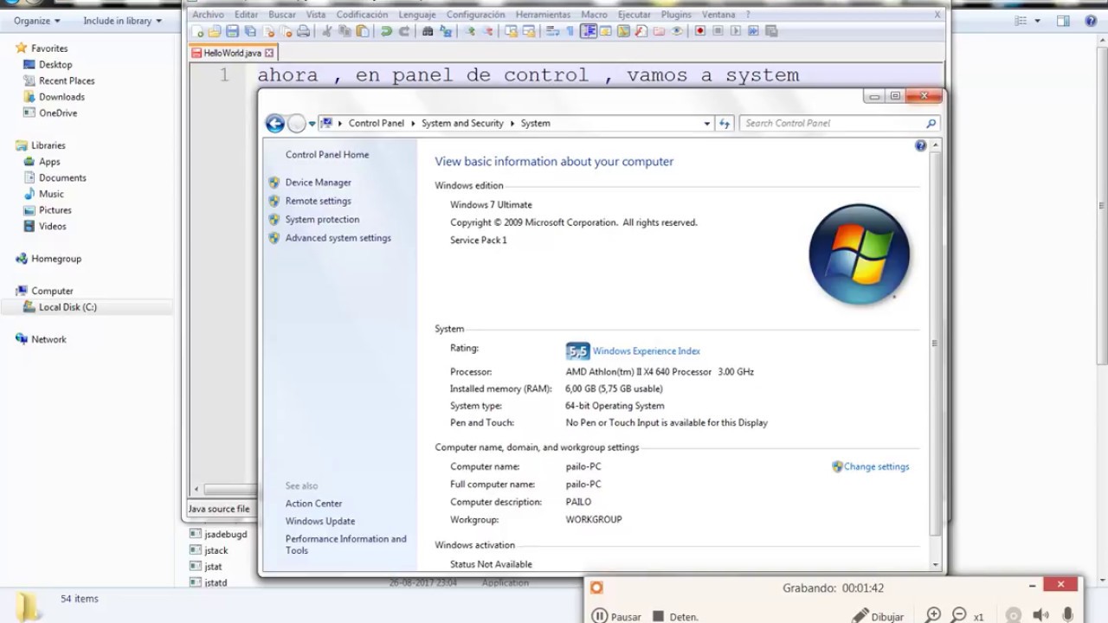Toggle the highlighted indent guide icon
Screen dimensions: 1108x623
pos(589,31)
